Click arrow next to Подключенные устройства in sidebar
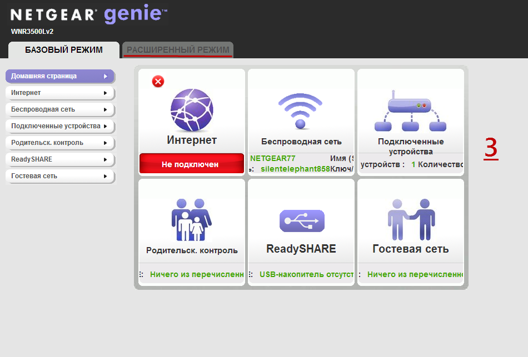Screen dimensions: 528x357 pos(106,126)
